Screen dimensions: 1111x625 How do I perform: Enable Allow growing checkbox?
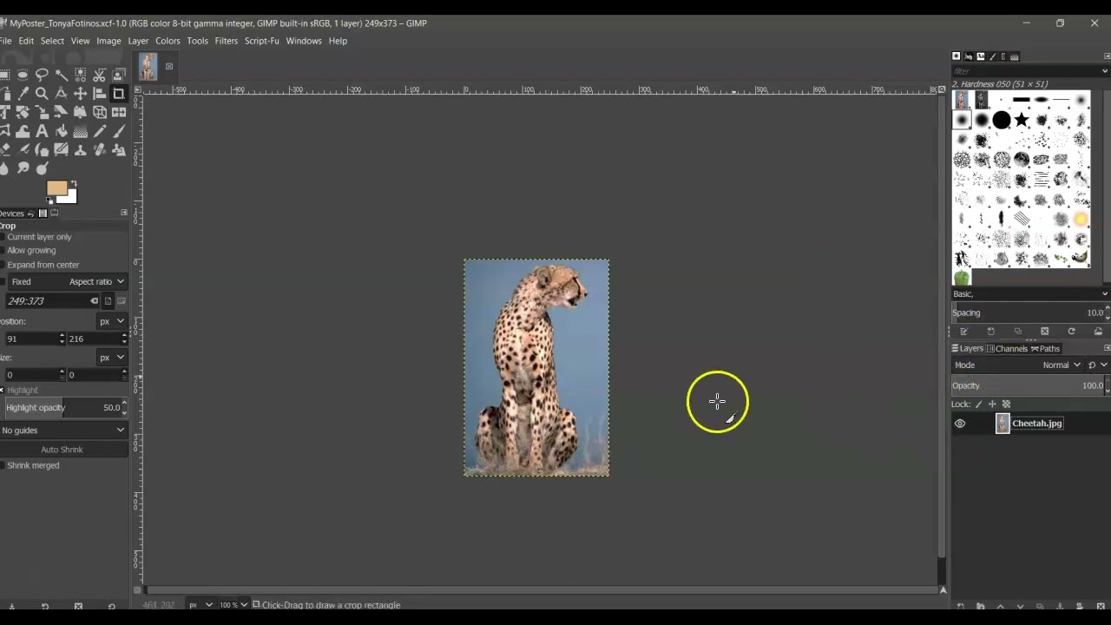click(x=3, y=250)
